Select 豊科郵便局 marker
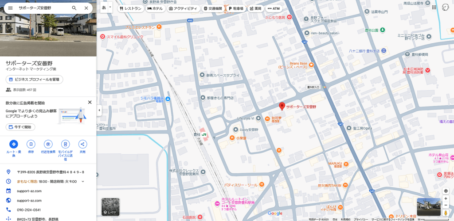 click(x=408, y=54)
